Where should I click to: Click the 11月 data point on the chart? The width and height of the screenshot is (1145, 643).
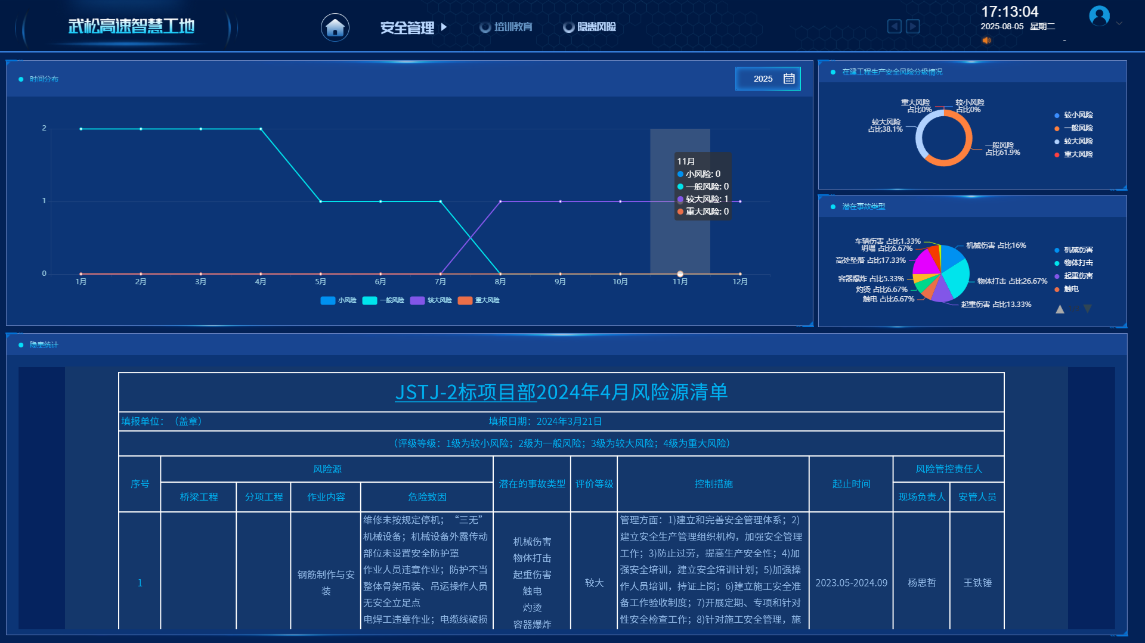tap(680, 274)
